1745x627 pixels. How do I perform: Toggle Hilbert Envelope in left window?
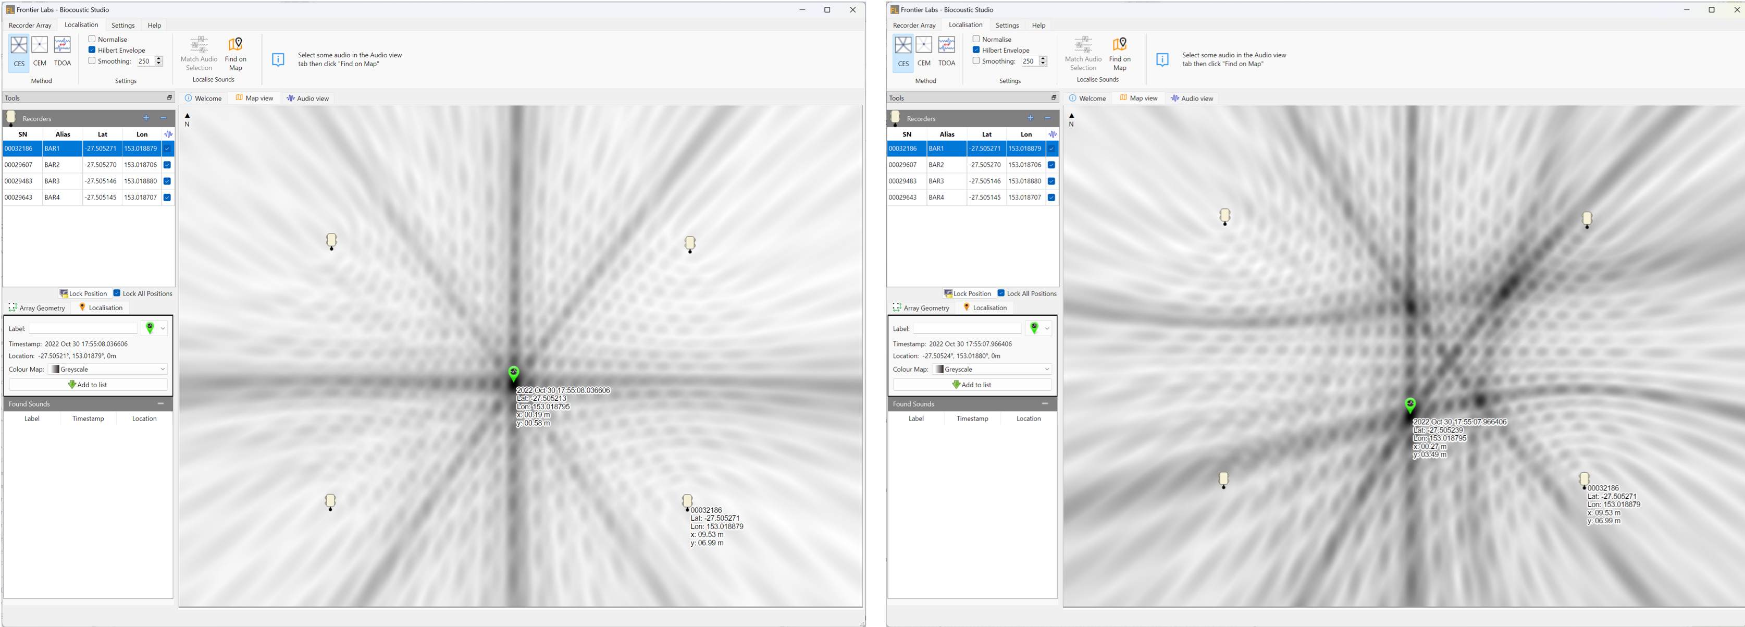(x=92, y=50)
